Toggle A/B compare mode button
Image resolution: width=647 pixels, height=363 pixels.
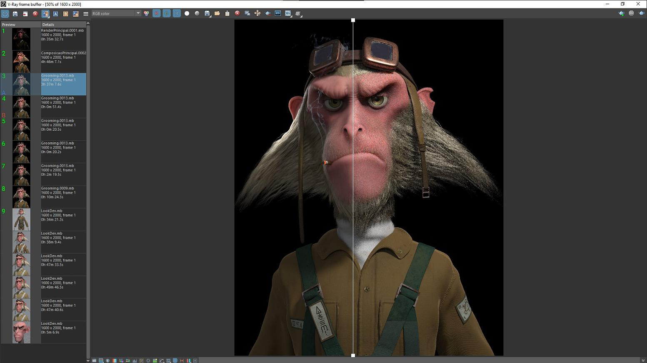coord(45,13)
